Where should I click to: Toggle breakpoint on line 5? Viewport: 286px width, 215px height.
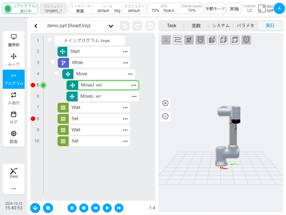point(33,85)
